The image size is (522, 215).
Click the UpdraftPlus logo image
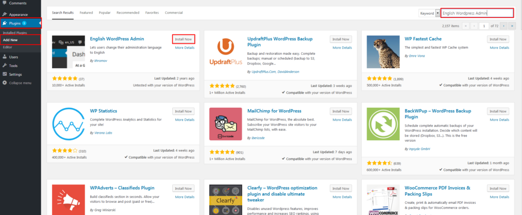tap(226, 52)
